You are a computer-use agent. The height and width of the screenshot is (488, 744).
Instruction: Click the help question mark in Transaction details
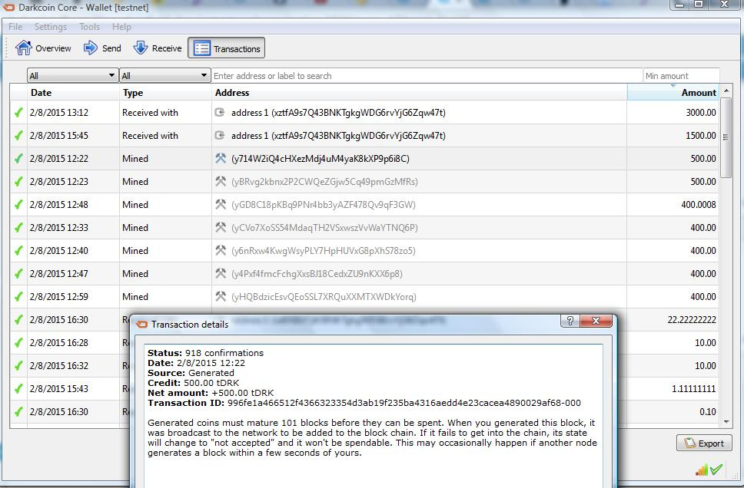pos(570,321)
